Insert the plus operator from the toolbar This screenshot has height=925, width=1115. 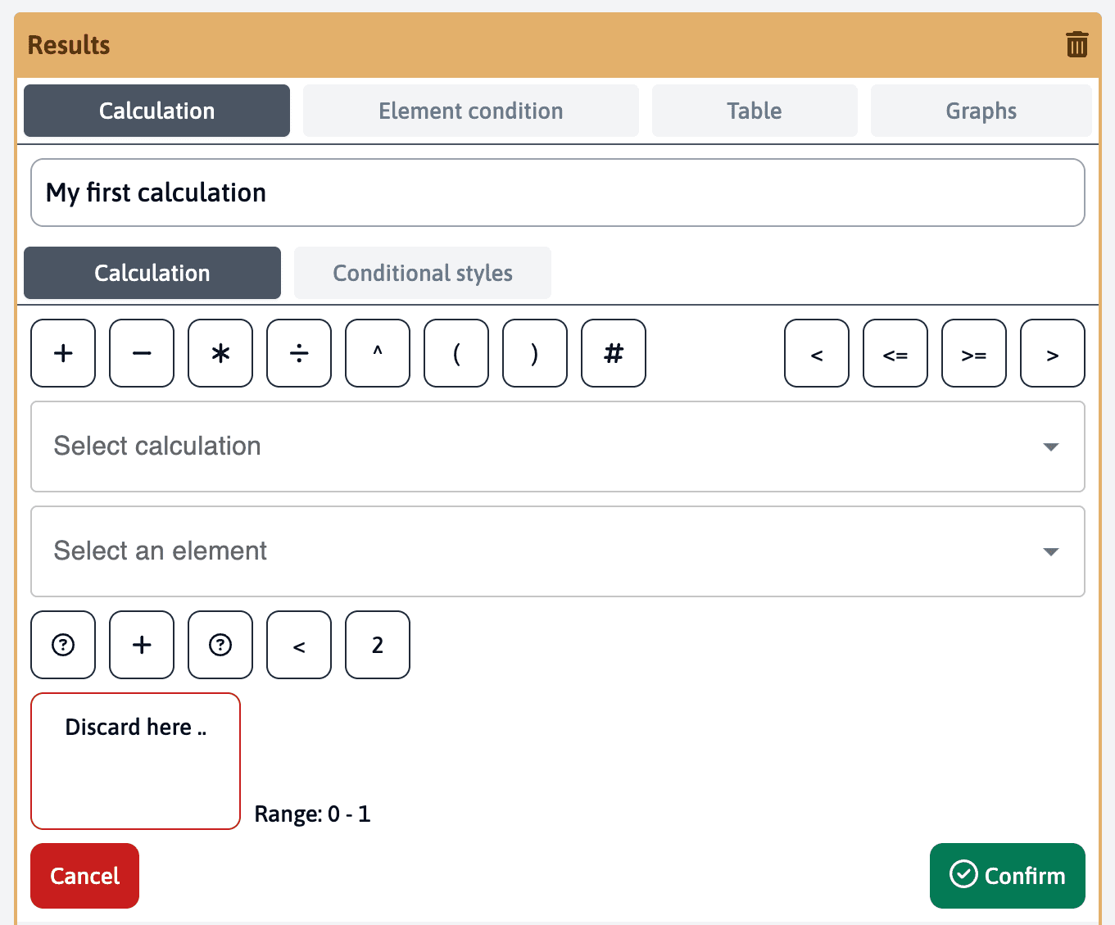63,353
